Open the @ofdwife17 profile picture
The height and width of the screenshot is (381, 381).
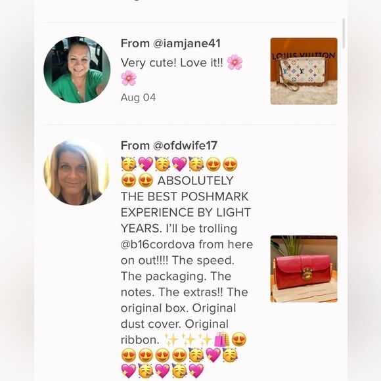77,172
